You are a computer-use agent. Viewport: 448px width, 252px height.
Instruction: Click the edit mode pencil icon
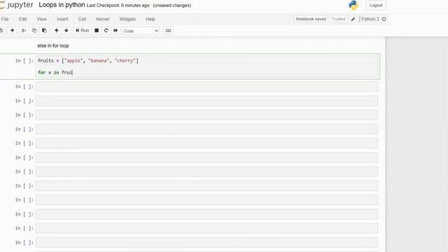click(353, 19)
